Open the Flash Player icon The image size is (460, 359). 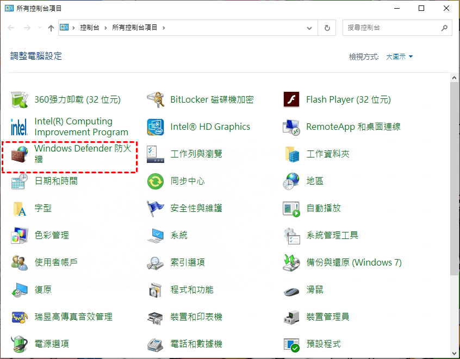pos(291,99)
